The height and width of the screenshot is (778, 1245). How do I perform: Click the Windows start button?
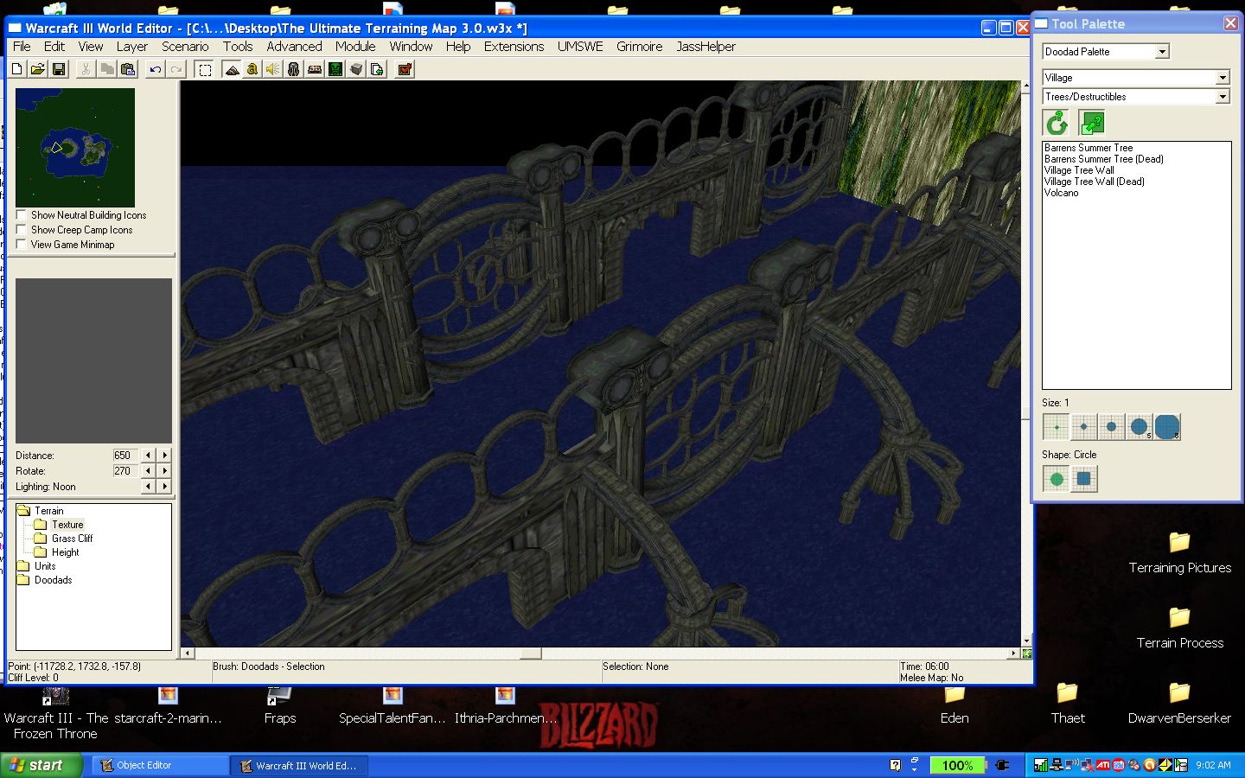[x=41, y=765]
